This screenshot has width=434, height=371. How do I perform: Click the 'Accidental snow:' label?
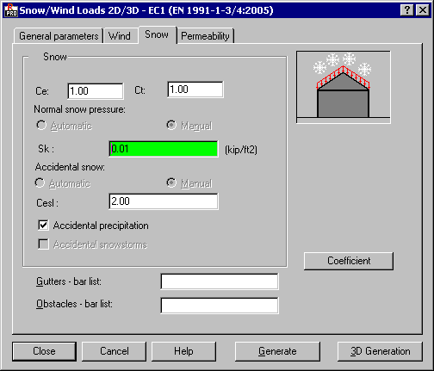tap(70, 167)
